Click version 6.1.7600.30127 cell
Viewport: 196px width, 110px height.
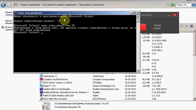(x=159, y=89)
